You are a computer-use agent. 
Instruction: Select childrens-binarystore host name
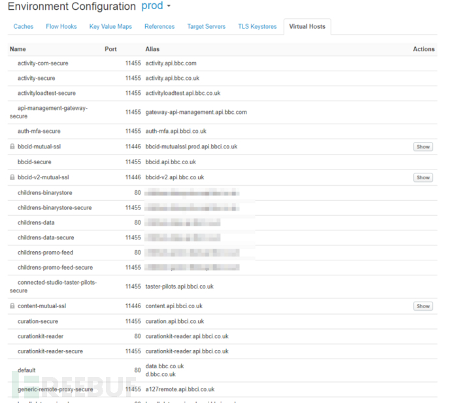[45, 193]
